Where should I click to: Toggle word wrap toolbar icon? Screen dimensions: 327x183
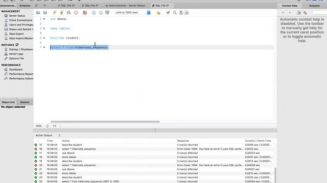pyautogui.click(x=186, y=13)
